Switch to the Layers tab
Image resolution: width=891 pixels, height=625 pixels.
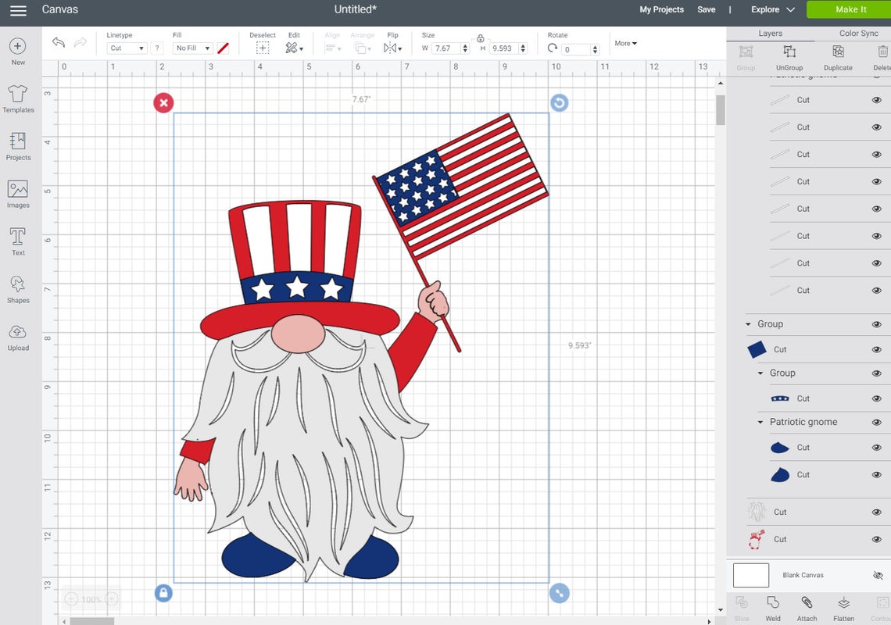pos(770,33)
